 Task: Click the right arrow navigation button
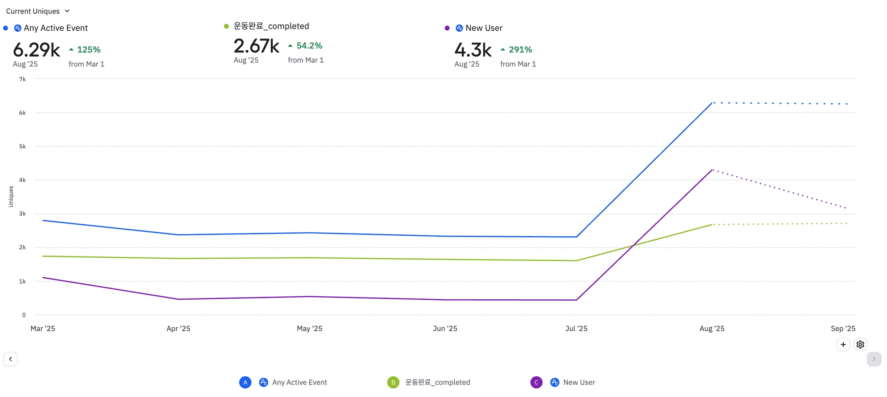click(874, 359)
